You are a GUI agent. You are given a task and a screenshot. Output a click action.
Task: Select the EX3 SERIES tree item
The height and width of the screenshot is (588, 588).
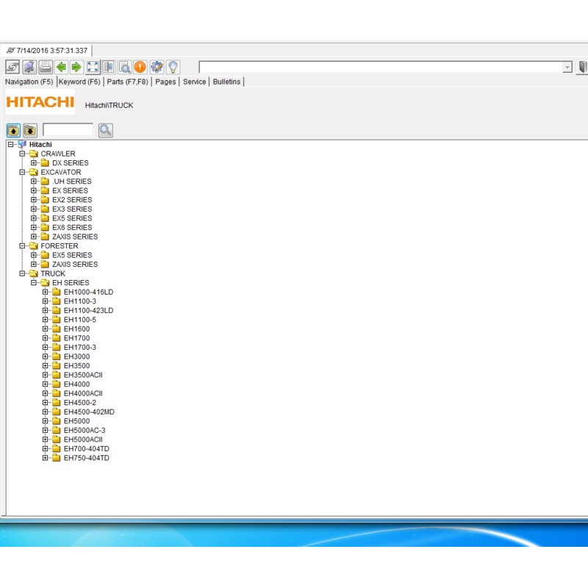(x=72, y=209)
